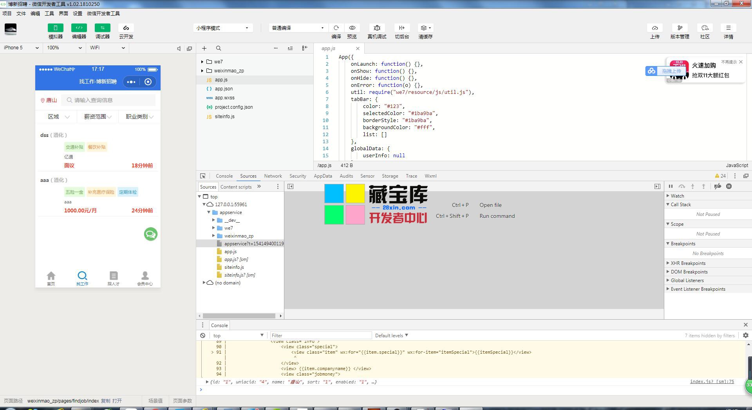Toggle the Simulator panel button

point(56,28)
